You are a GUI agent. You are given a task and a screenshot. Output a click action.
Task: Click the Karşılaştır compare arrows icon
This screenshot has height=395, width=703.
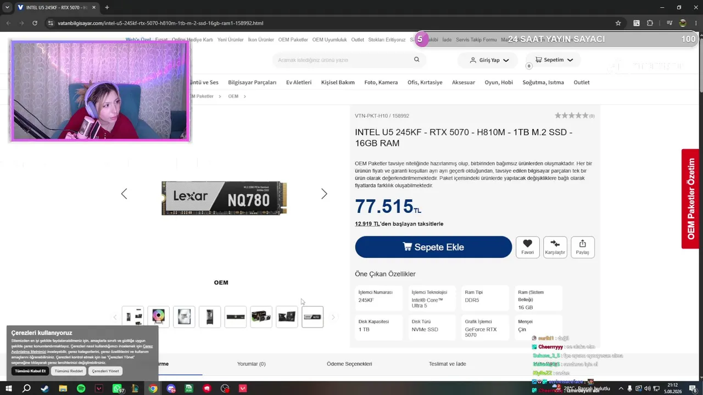point(555,244)
